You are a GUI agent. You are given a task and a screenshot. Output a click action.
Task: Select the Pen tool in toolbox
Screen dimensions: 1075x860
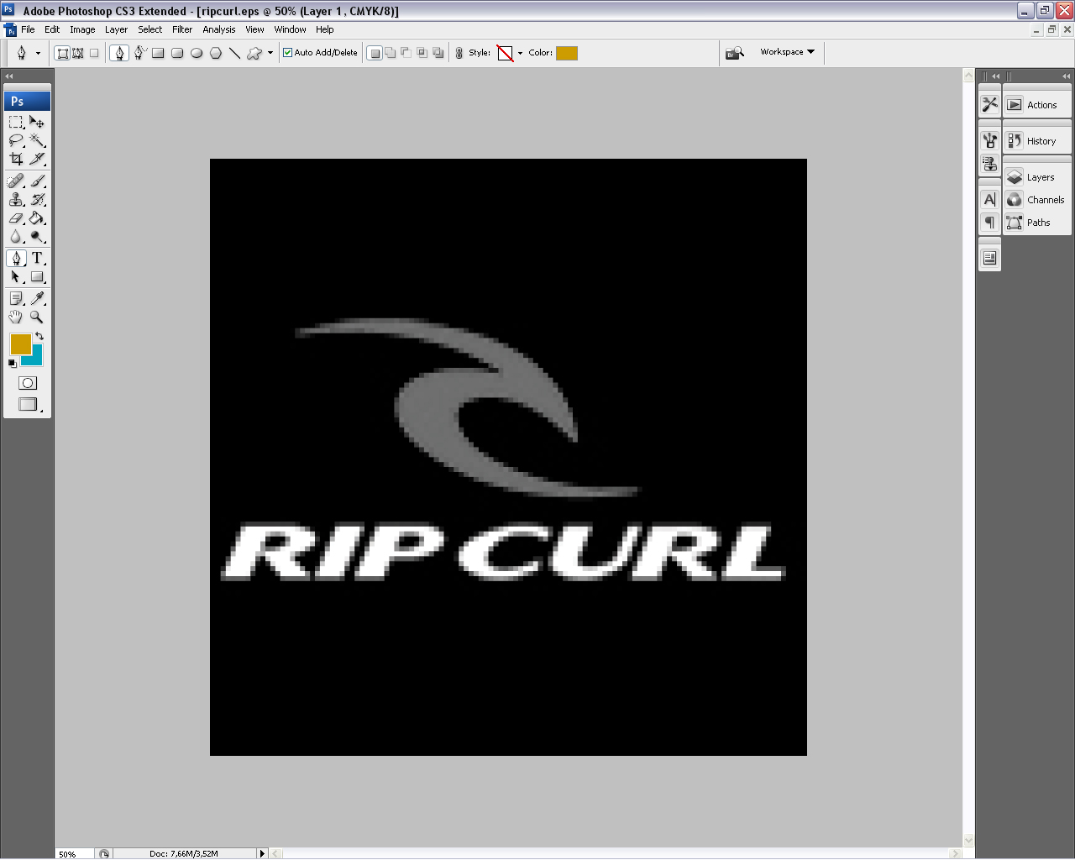click(16, 259)
